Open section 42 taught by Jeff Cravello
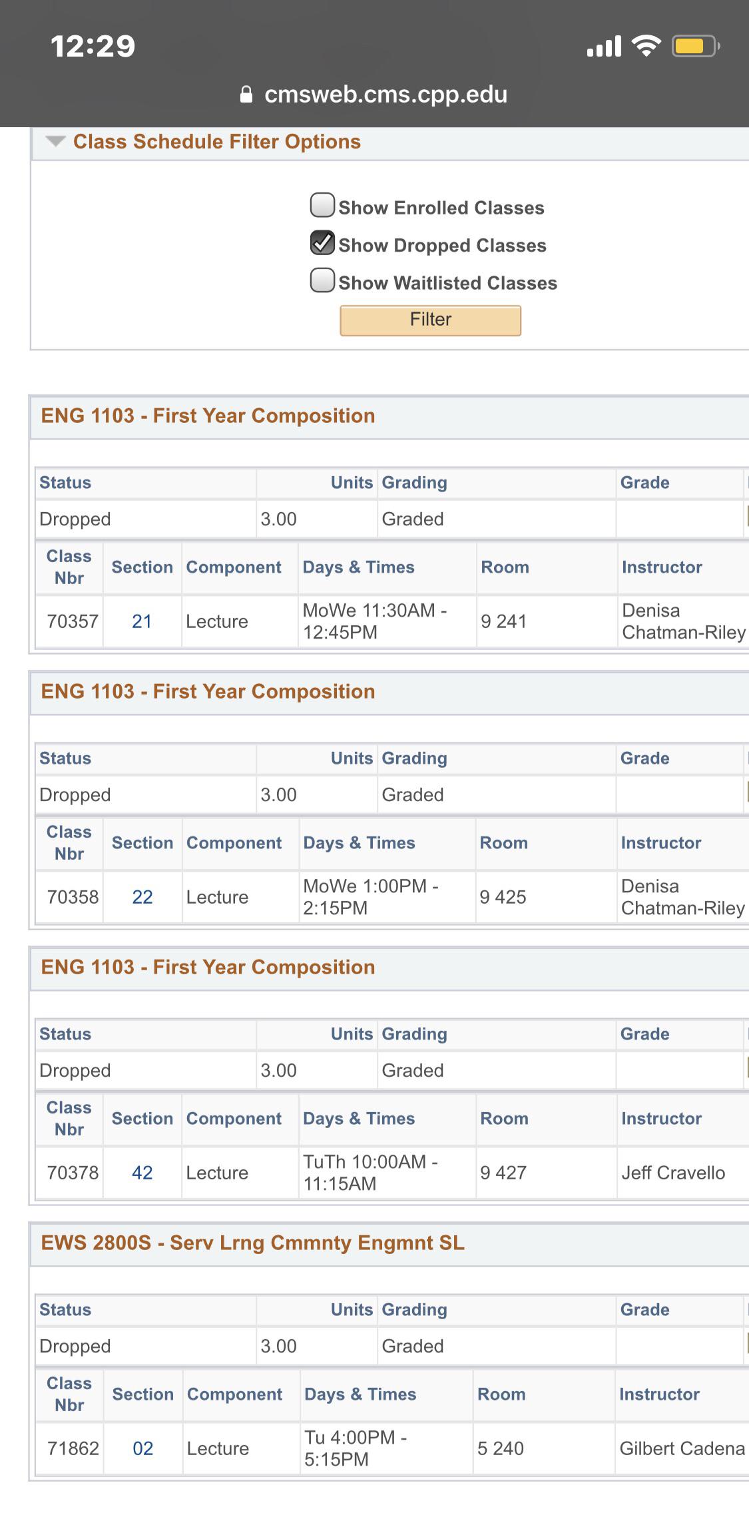The image size is (749, 1515). 141,1172
